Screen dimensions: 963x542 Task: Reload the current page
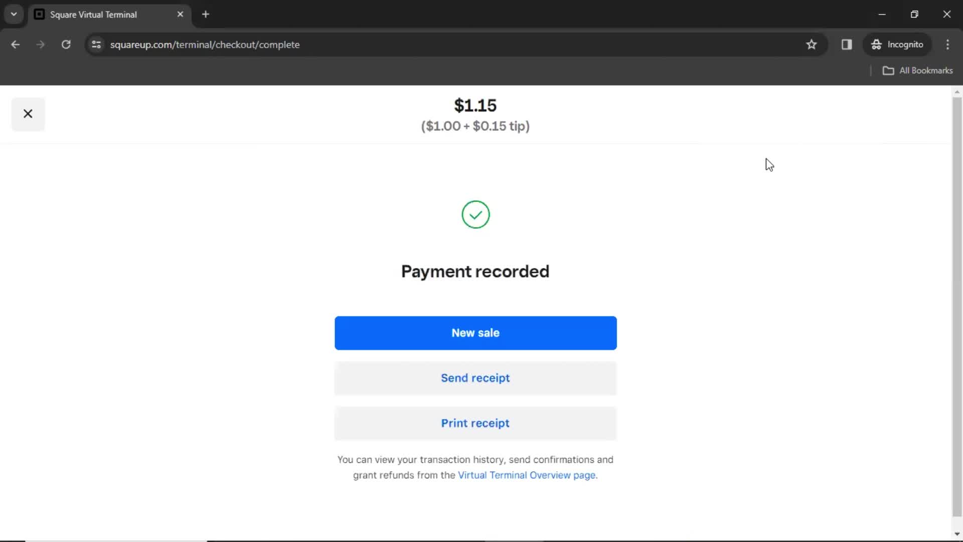pos(66,45)
